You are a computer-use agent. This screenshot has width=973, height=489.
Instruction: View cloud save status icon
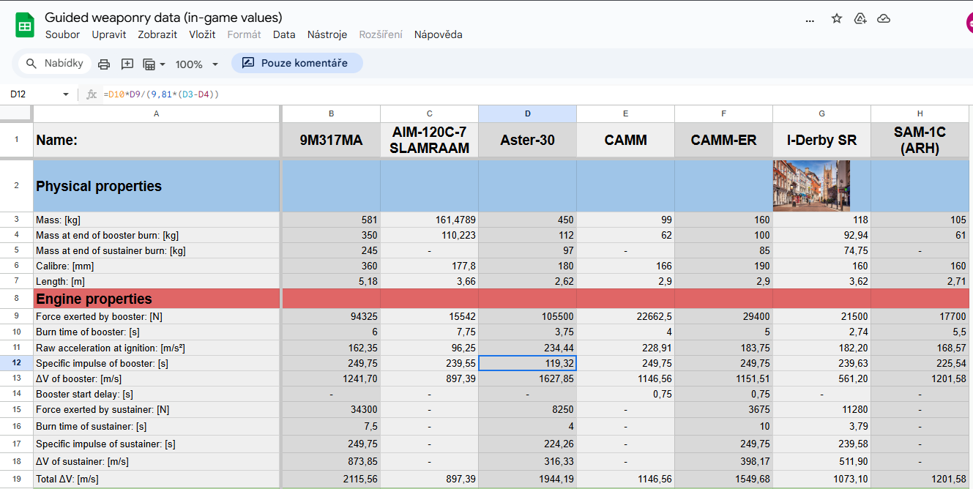884,19
